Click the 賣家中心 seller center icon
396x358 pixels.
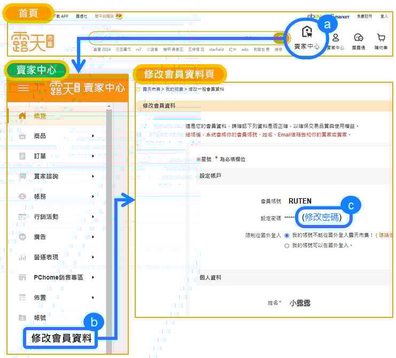[x=307, y=32]
